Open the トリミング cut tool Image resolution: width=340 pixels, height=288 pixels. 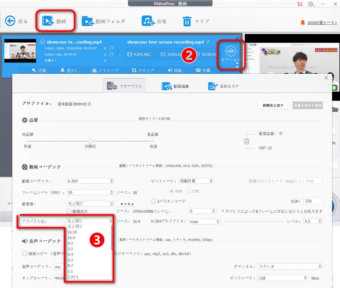pyautogui.click(x=105, y=70)
